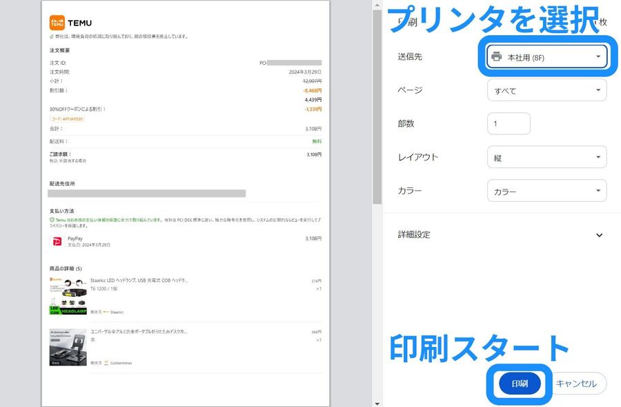Click the seller name Goldentimes

(x=121, y=363)
